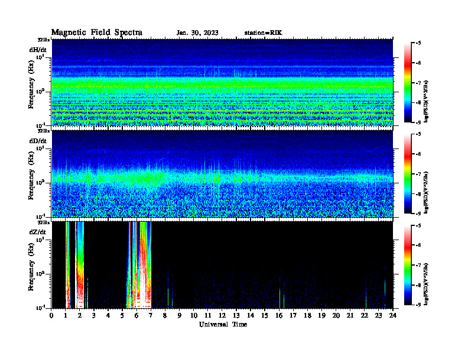Click the "11" tick on the time axis
468x362 pixels.
tap(208, 315)
